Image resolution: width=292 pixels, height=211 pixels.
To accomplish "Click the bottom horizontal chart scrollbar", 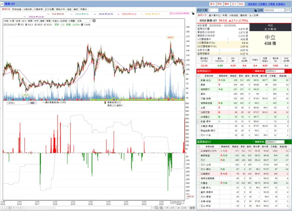I will 103,208.
